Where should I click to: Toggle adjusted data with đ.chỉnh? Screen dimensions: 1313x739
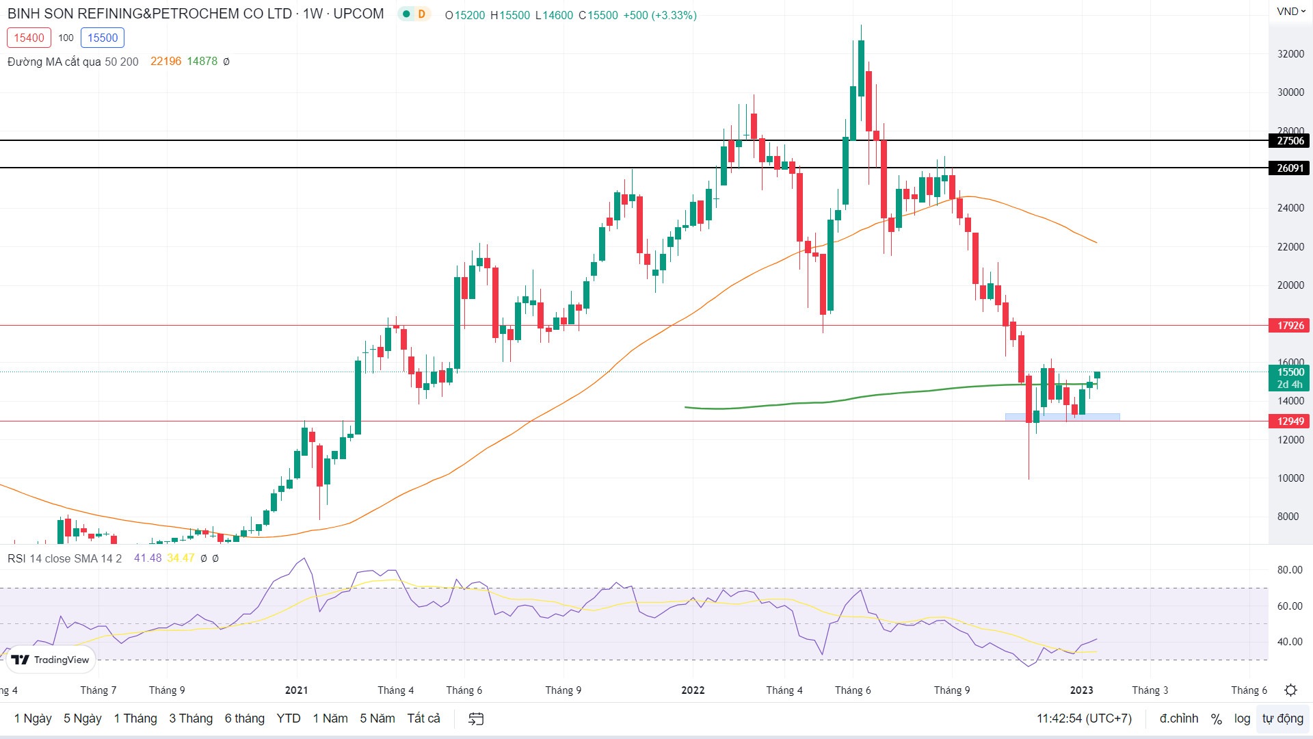click(x=1179, y=718)
